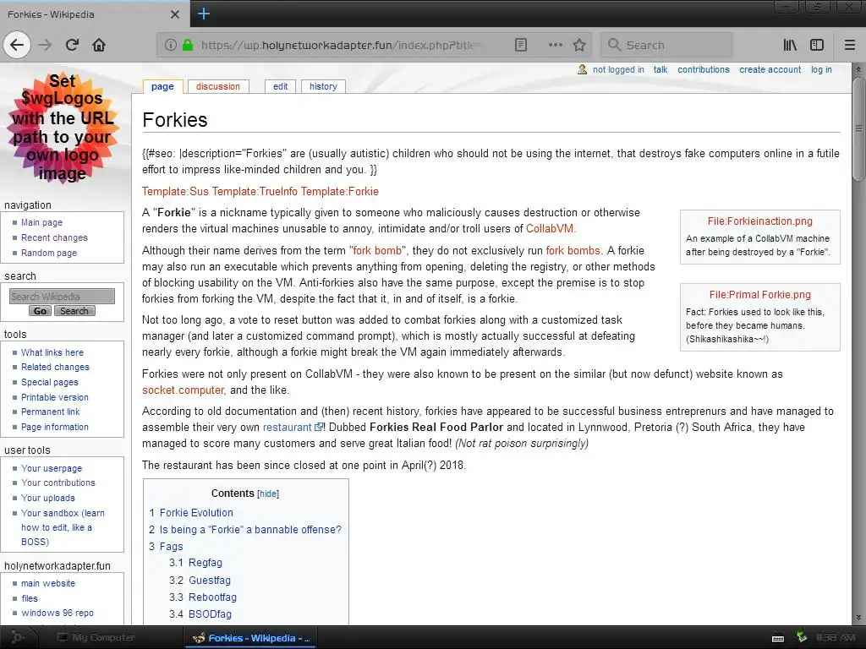Screen dimensions: 866x649
Task: Click the Search button in the sidebar
Action: pyautogui.click(x=74, y=311)
